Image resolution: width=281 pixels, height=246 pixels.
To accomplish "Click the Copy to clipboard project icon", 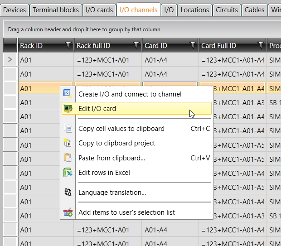I will click(68, 143).
